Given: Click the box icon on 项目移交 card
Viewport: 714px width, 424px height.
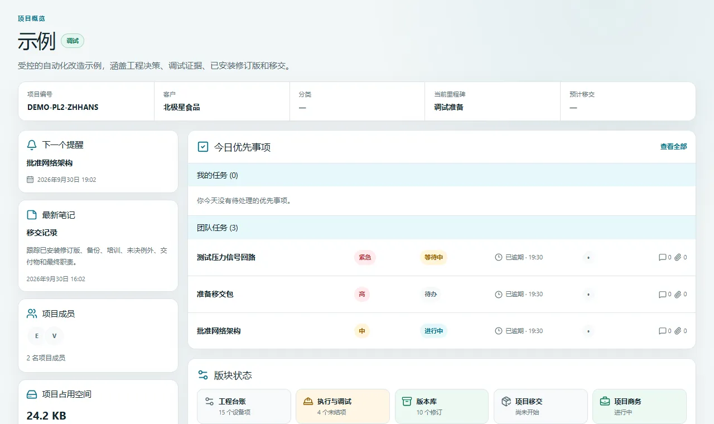Looking at the screenshot, I should [x=506, y=401].
